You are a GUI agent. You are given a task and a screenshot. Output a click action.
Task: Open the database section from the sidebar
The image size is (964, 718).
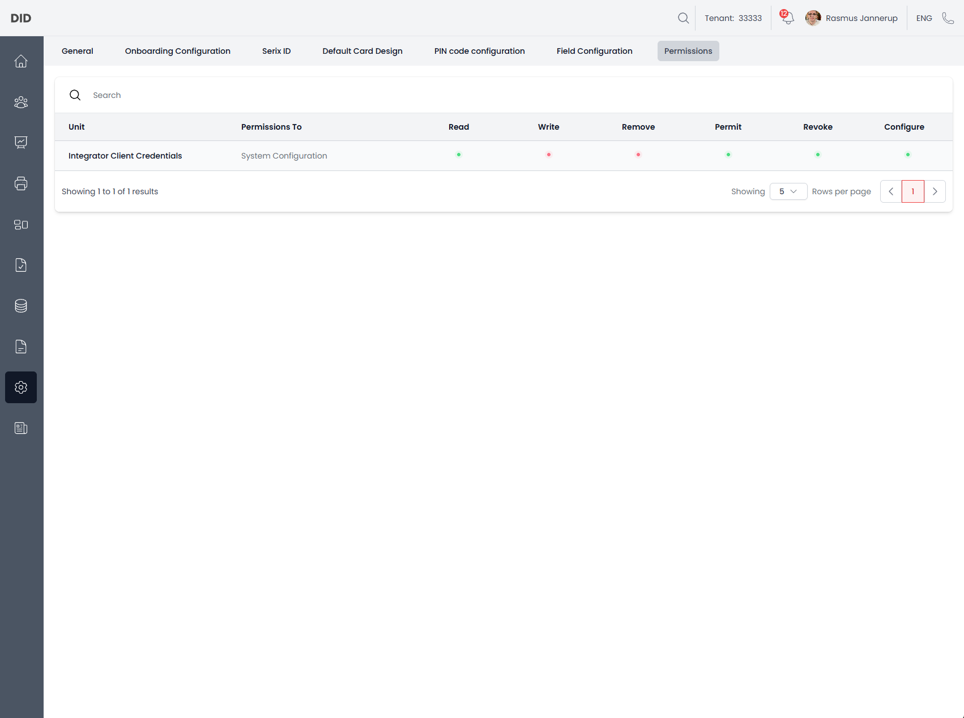(21, 306)
